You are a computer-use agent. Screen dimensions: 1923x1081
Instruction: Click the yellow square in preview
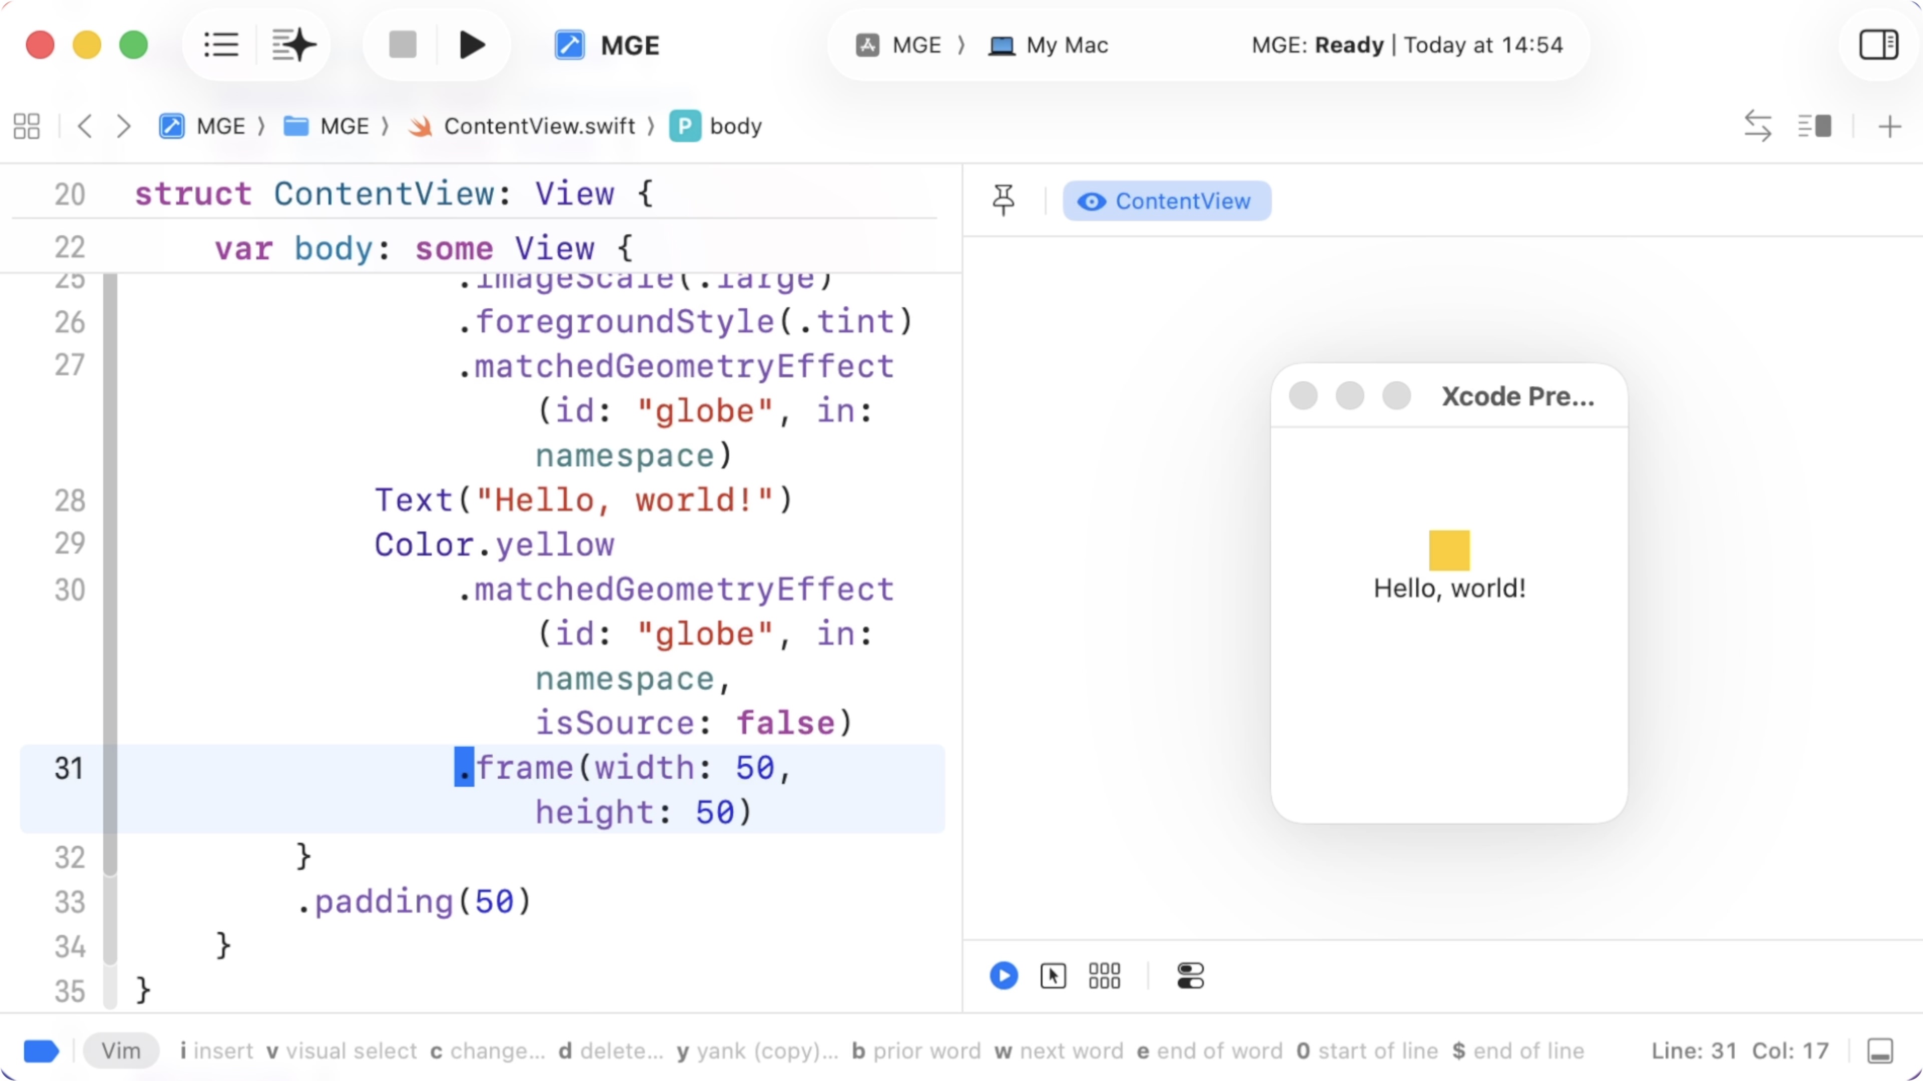coord(1449,550)
